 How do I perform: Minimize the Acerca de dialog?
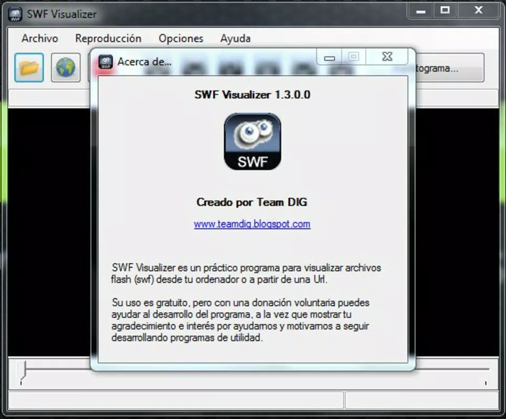pos(329,57)
